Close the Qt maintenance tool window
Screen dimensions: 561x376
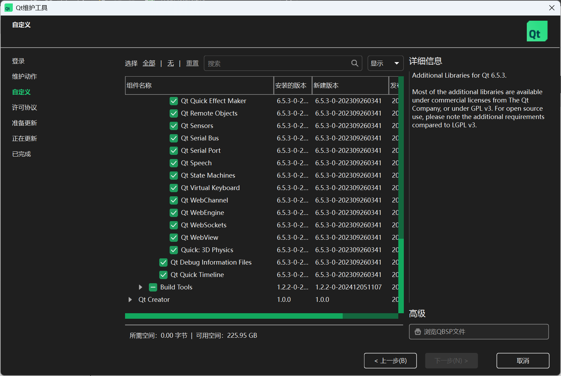552,8
